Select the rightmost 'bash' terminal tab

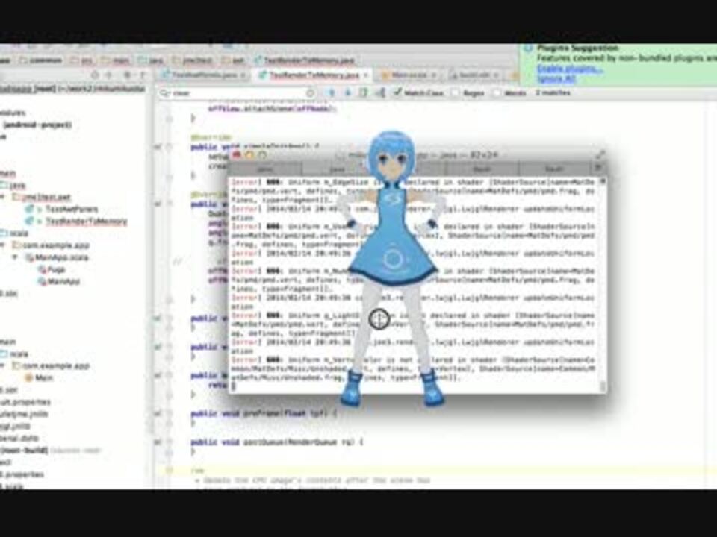(x=554, y=169)
